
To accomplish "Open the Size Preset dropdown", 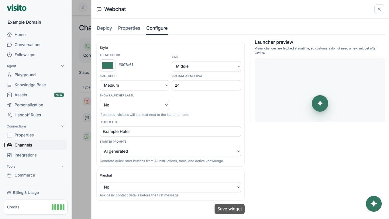I will click(134, 85).
